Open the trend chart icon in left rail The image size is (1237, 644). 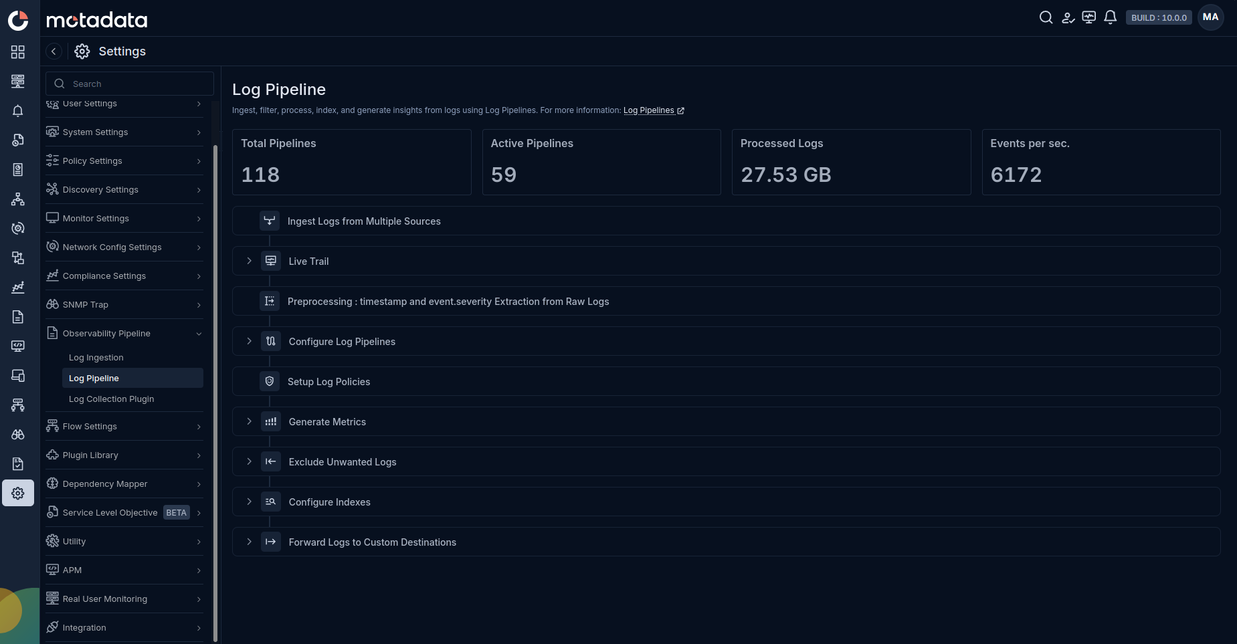tap(18, 288)
